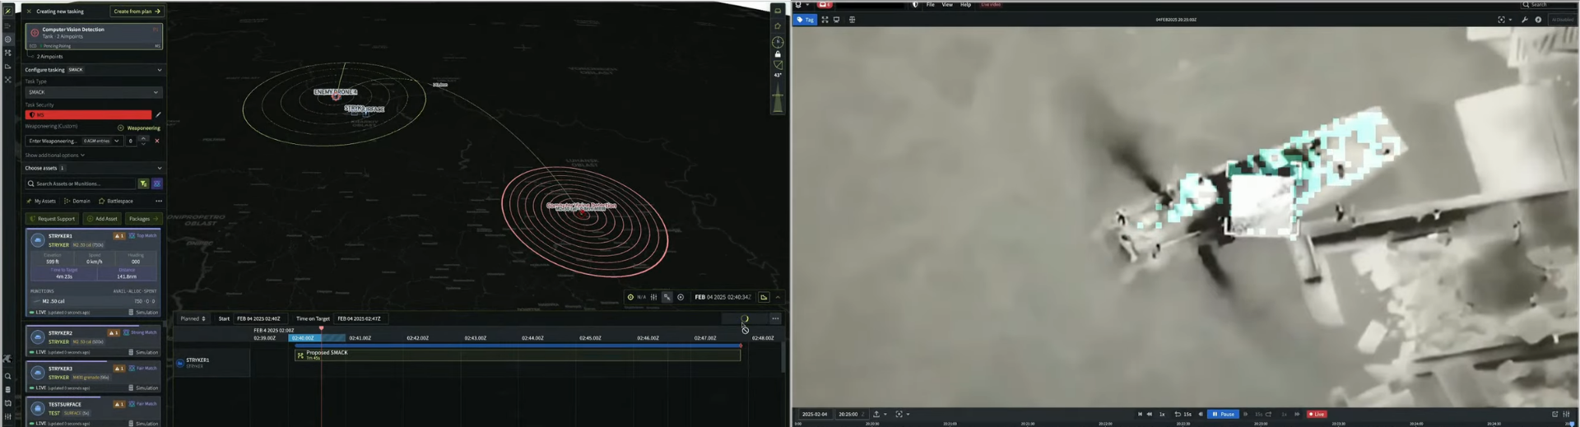Click the timeline more options ellipsis
This screenshot has height=427, width=1580.
pos(774,319)
